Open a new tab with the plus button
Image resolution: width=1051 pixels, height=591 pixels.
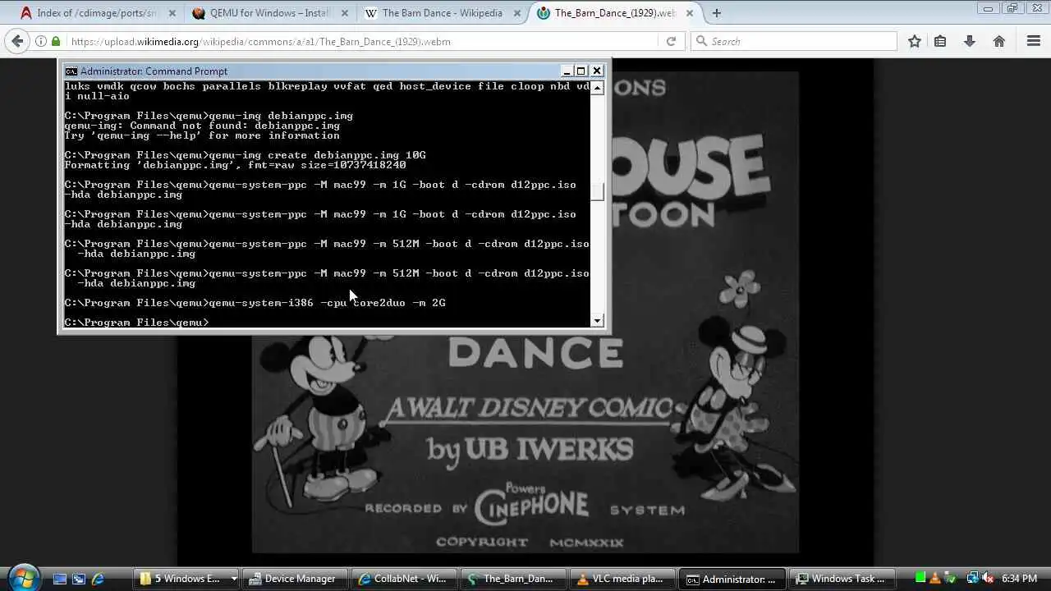coord(717,13)
